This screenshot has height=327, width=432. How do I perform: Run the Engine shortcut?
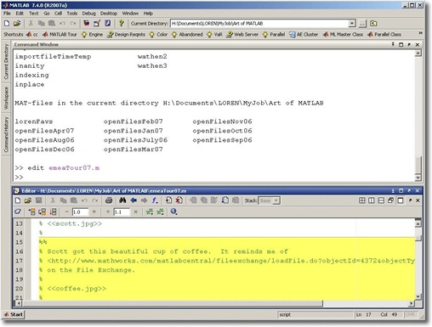click(x=92, y=35)
